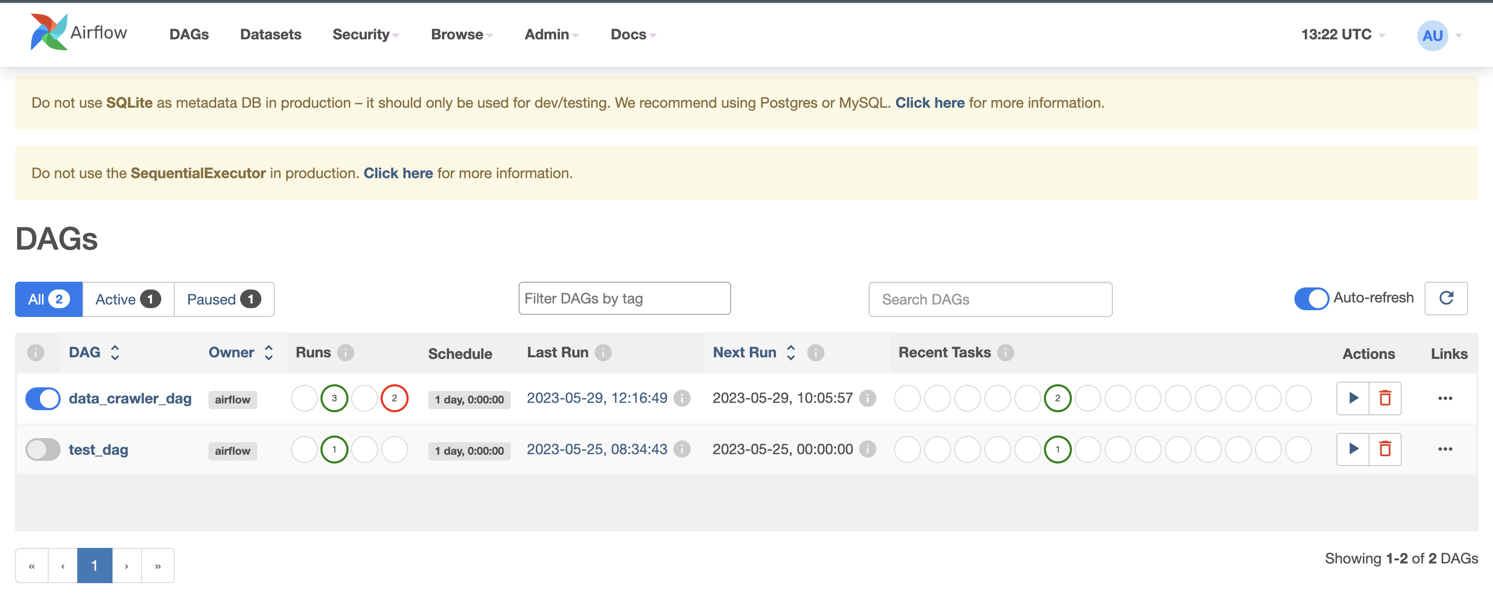This screenshot has width=1493, height=594.
Task: Click the refresh DAGs list icon
Action: [1445, 298]
